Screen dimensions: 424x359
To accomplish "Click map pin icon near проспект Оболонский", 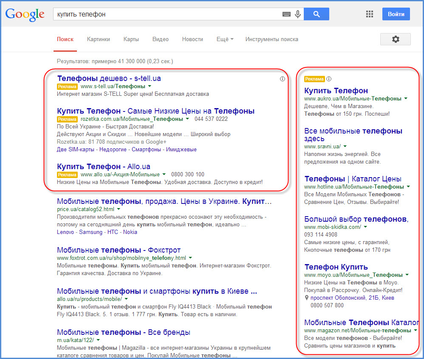I will [306, 298].
